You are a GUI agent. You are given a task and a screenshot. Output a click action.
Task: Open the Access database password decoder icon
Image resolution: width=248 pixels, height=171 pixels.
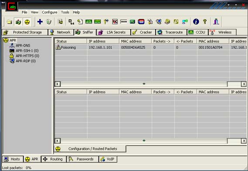click(x=80, y=22)
